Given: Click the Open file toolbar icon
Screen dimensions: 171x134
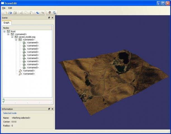Looking at the screenshot, I should pyautogui.click(x=10, y=13).
